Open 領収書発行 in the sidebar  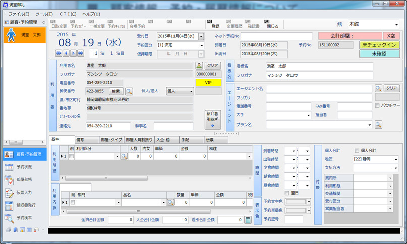pos(25,205)
